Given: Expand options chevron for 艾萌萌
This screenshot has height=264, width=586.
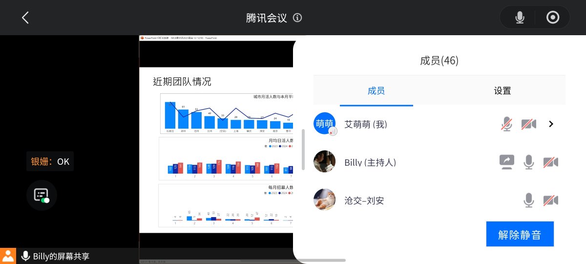Looking at the screenshot, I should 551,124.
